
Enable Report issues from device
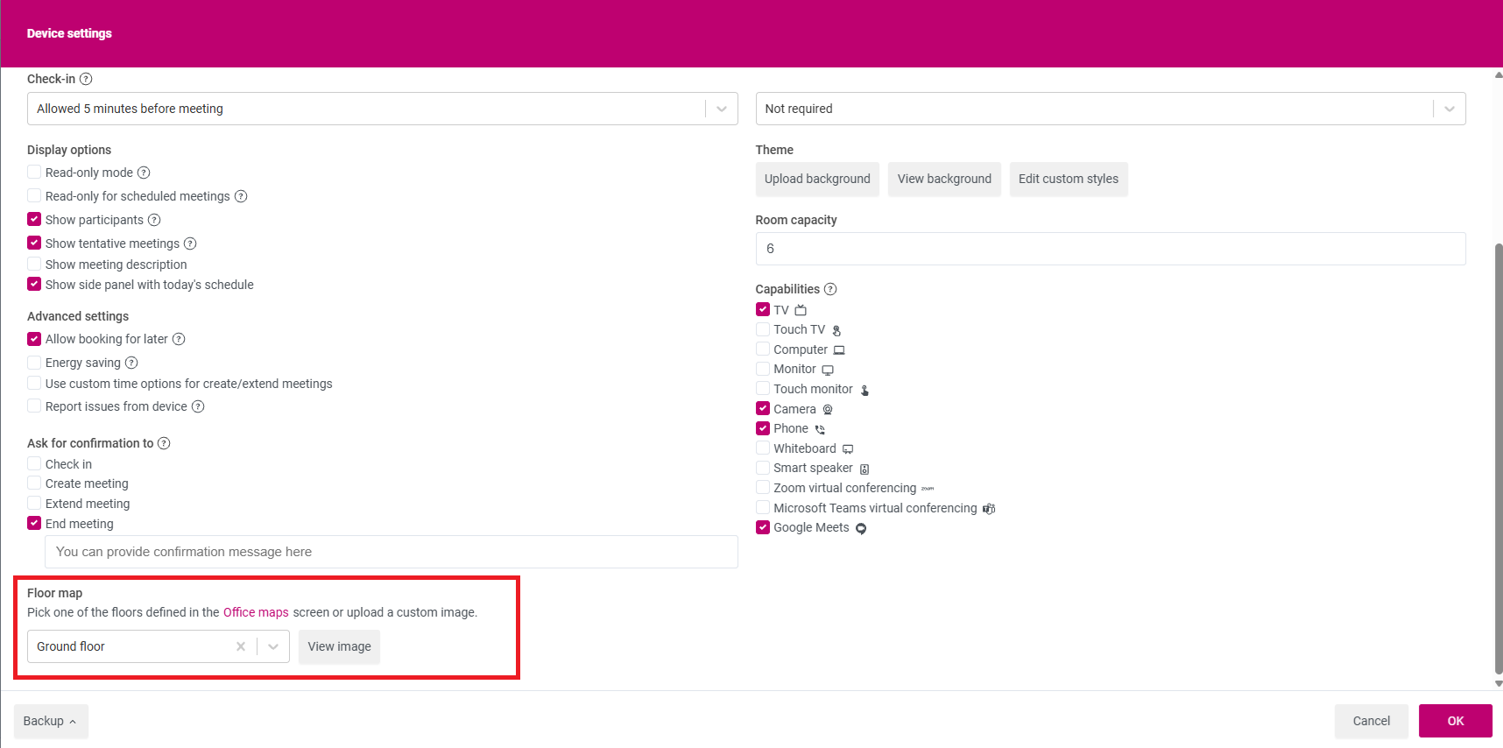click(34, 406)
